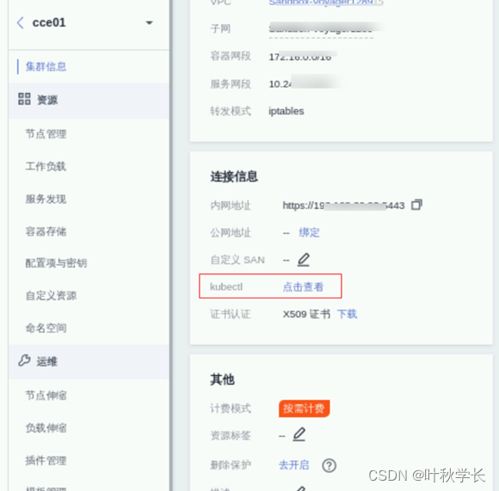Click the back arrow next to cce01
The height and width of the screenshot is (491, 499).
20,23
